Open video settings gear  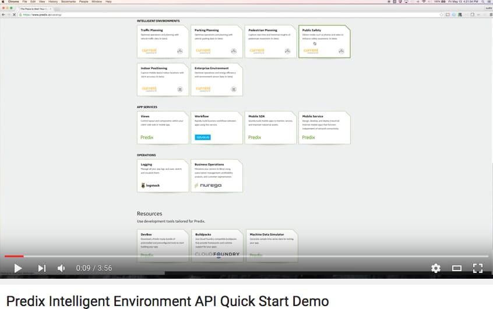pyautogui.click(x=436, y=268)
